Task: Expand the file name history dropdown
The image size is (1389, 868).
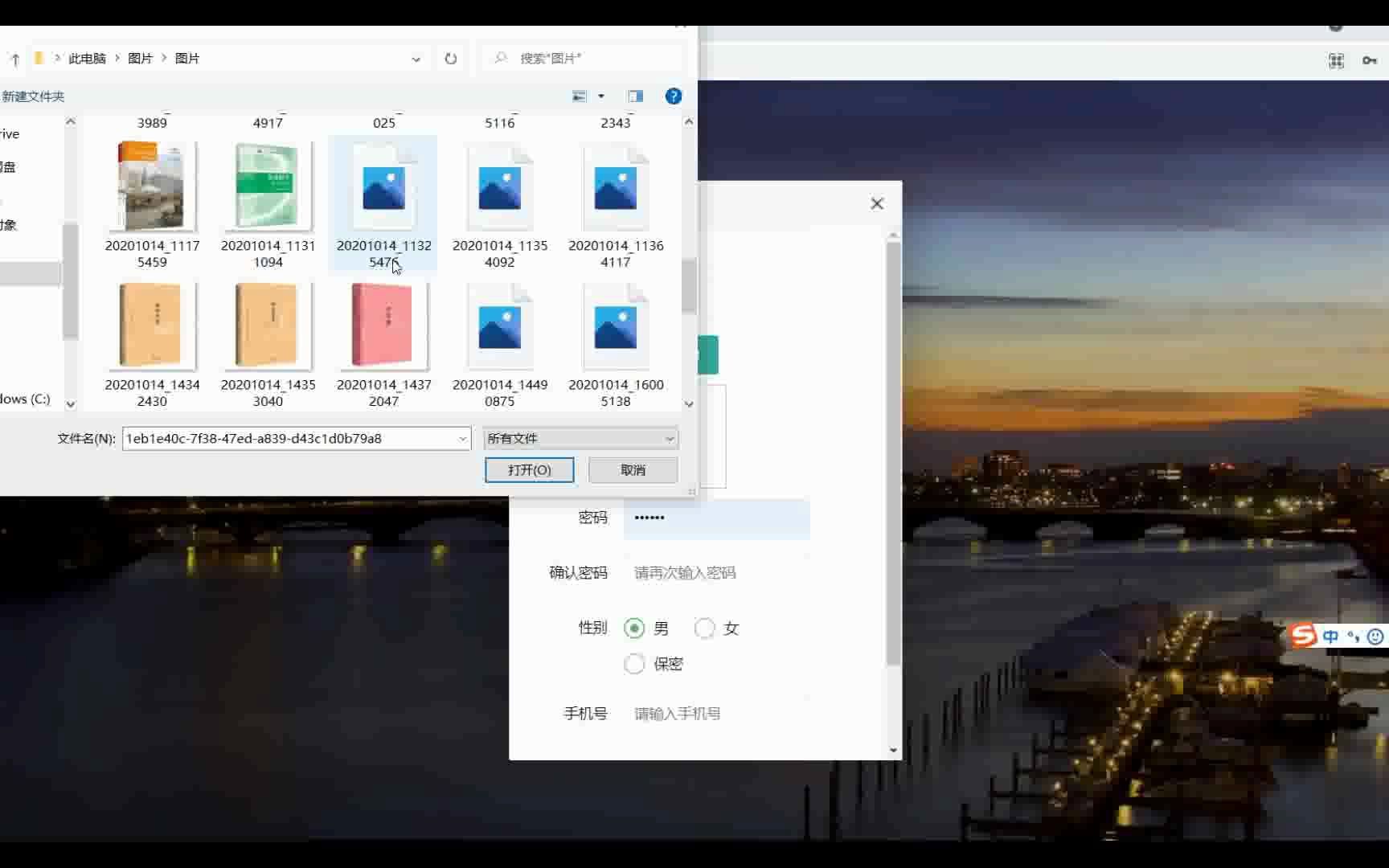Action: (462, 439)
